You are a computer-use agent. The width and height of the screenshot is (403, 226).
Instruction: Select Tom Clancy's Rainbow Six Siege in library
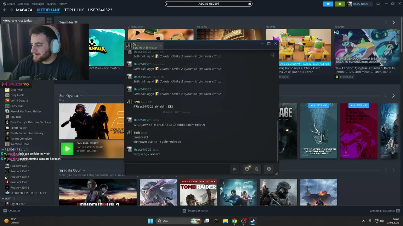click(x=31, y=122)
